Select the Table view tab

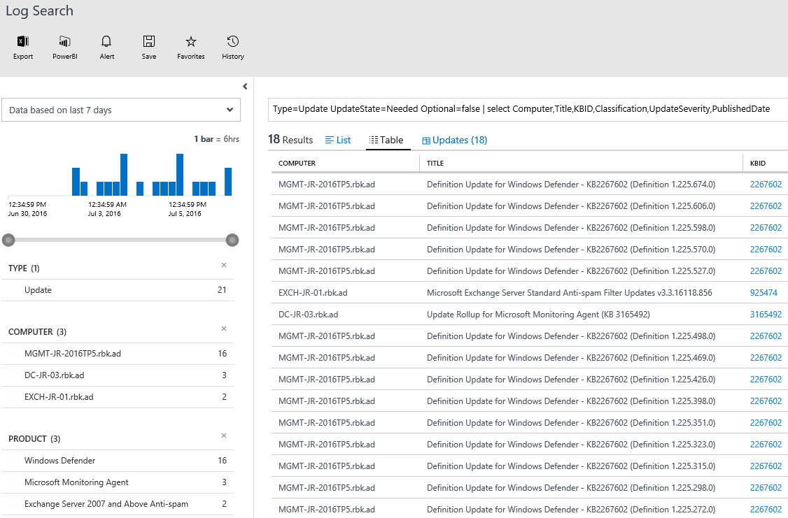(x=386, y=140)
